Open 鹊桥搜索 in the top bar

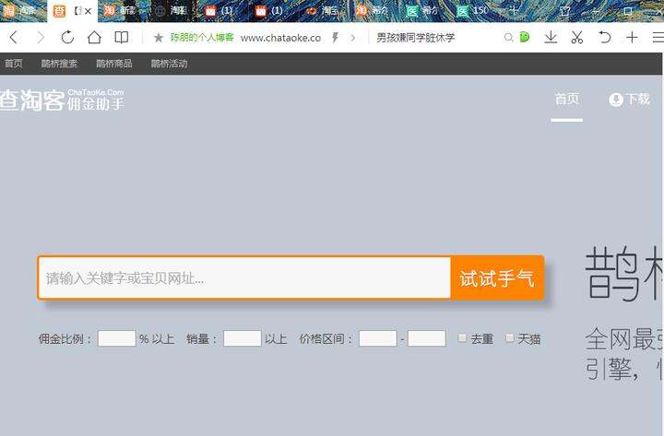pyautogui.click(x=59, y=64)
